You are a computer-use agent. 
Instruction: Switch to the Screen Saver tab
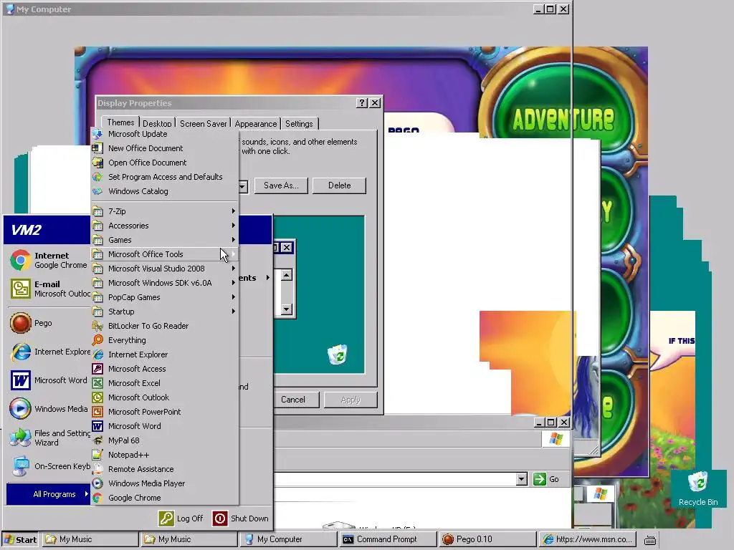(x=203, y=123)
